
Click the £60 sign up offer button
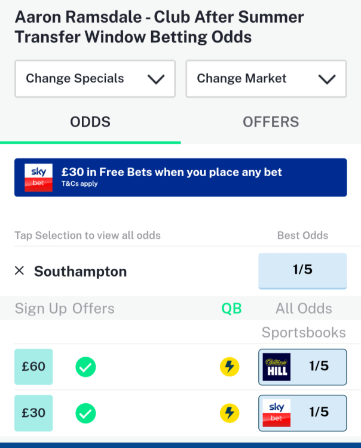(33, 367)
